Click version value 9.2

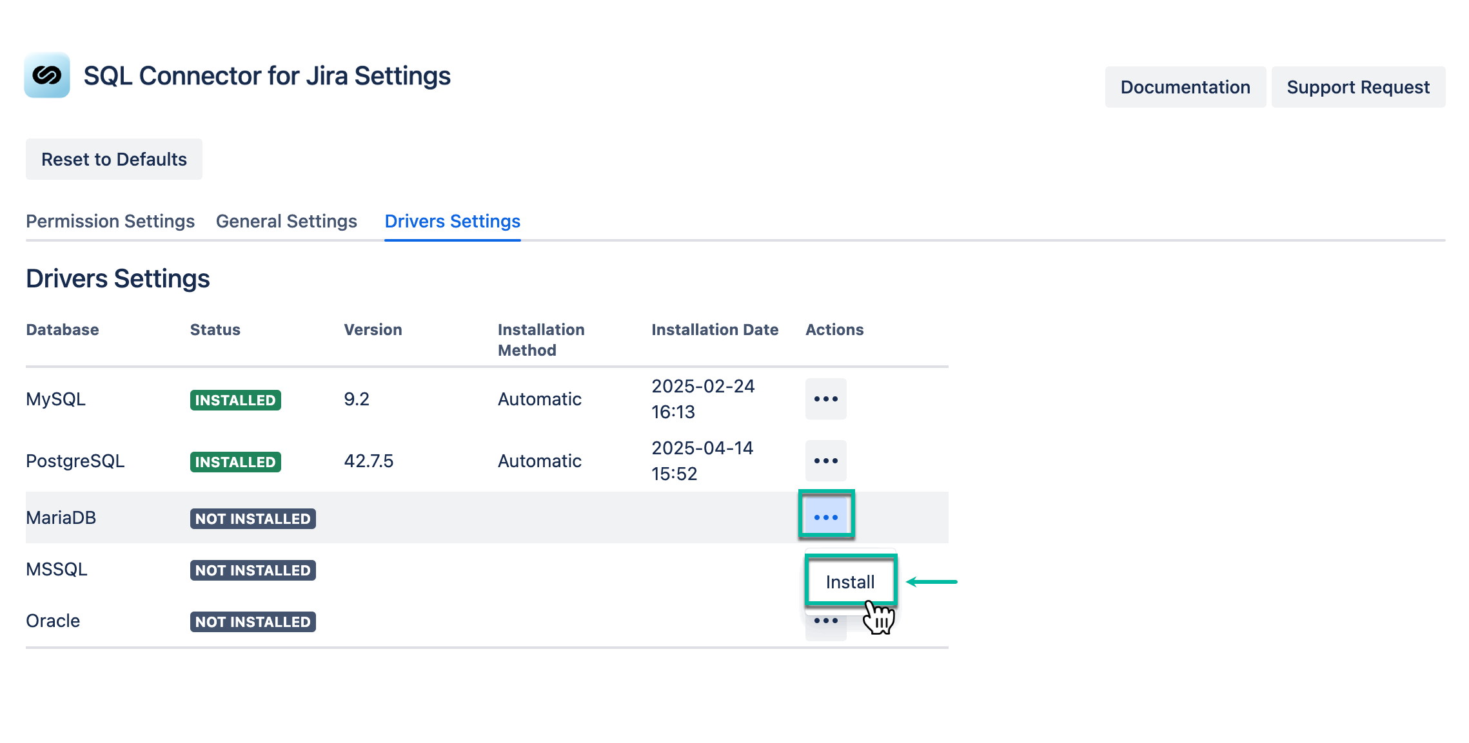click(357, 399)
